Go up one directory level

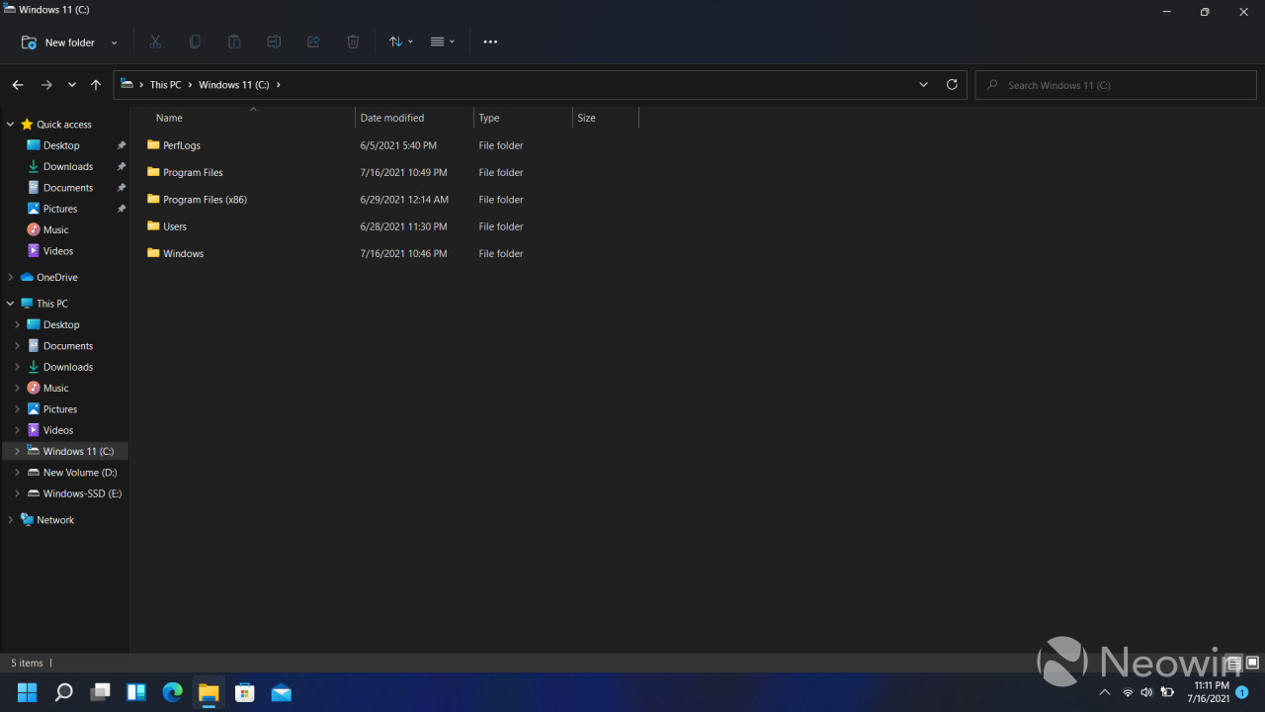[x=96, y=85]
